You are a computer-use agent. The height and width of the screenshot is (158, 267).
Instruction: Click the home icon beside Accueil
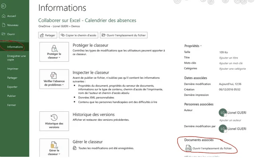point(4,16)
